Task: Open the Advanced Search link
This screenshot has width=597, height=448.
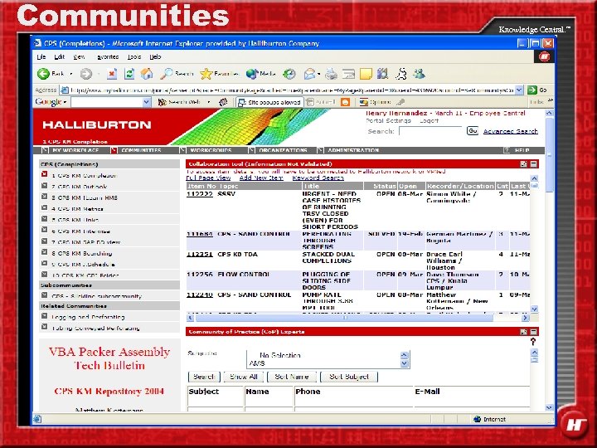Action: click(x=511, y=131)
